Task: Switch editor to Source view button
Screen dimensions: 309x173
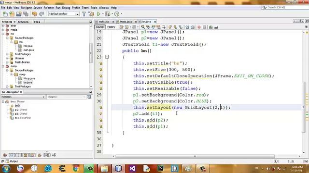Action: pos(100,27)
